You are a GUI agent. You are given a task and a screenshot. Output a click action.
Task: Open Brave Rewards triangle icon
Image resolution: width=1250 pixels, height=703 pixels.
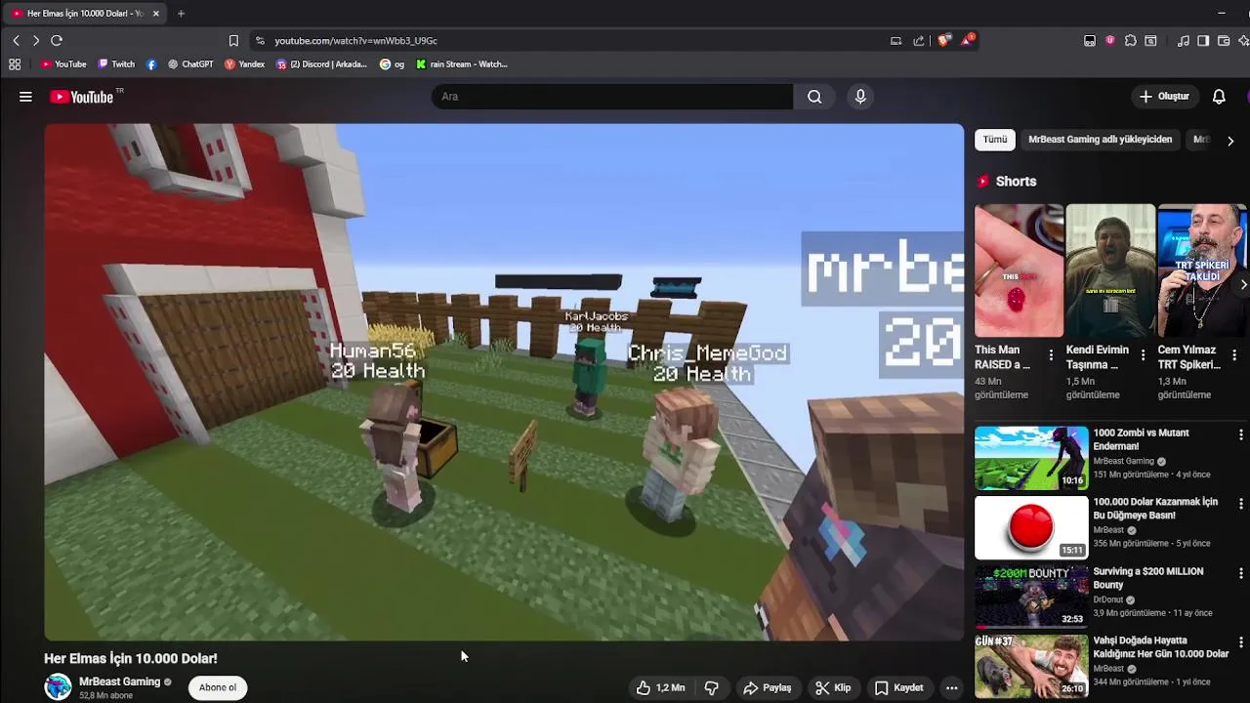(x=967, y=40)
